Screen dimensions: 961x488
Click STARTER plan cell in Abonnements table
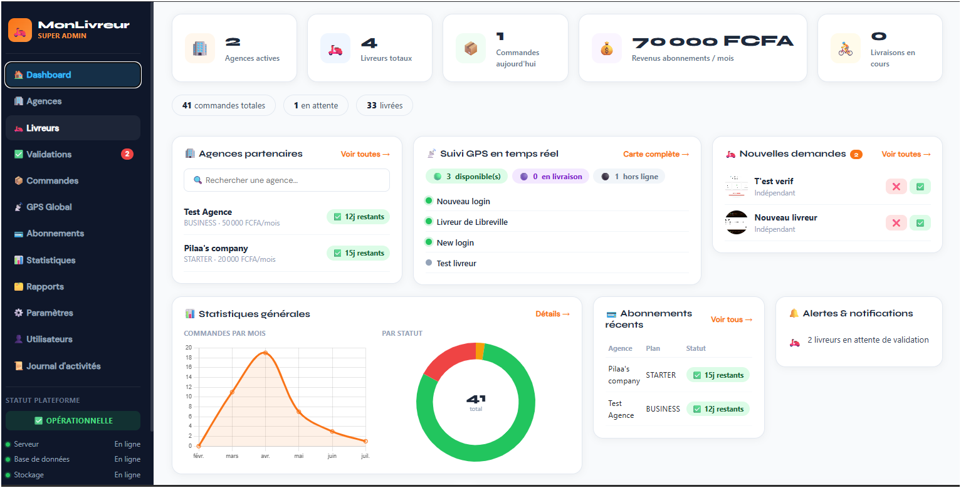coord(661,375)
